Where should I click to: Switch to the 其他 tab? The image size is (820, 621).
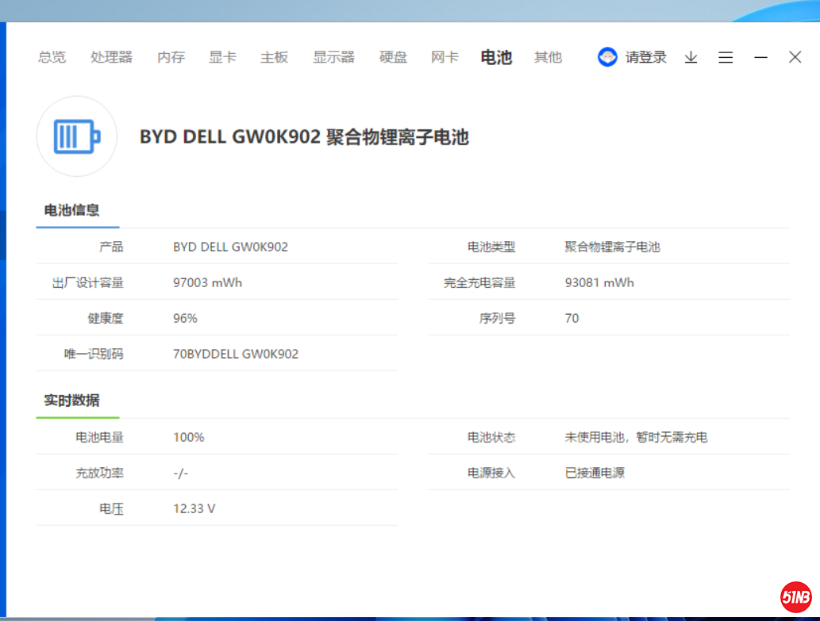[548, 57]
